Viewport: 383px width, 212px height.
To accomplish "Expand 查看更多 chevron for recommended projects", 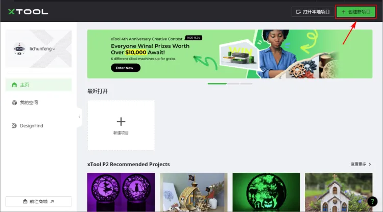I will pos(370,164).
